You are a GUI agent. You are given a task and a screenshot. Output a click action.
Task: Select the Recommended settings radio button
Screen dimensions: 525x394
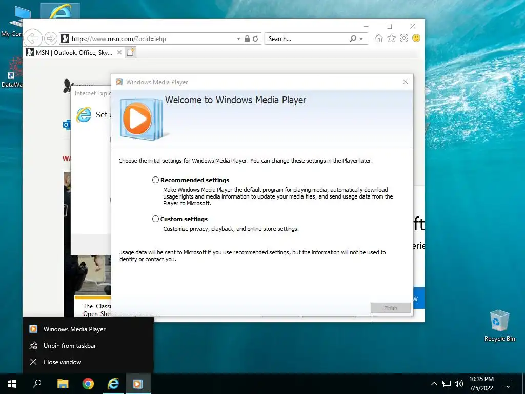click(155, 180)
